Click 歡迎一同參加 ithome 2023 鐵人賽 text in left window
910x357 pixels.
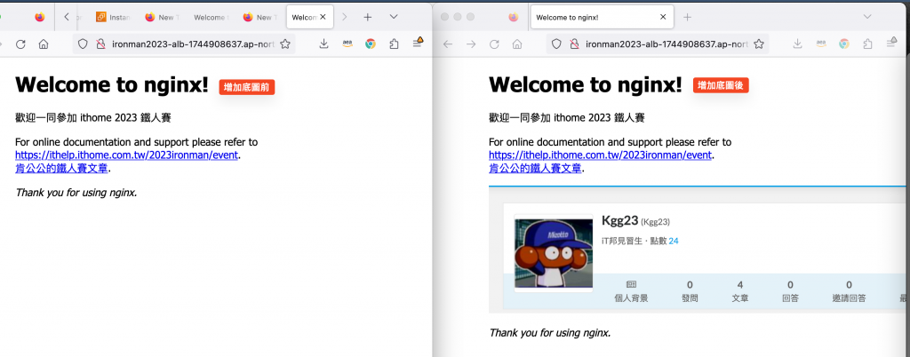tap(92, 118)
